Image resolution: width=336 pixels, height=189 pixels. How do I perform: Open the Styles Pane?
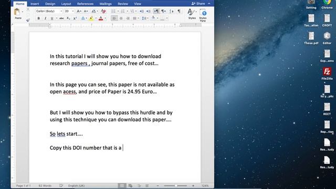click(203, 15)
